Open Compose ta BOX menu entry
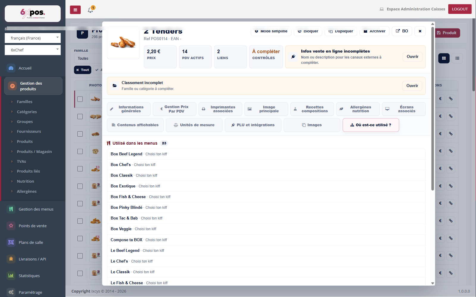The image size is (476, 297). pyautogui.click(x=266, y=240)
